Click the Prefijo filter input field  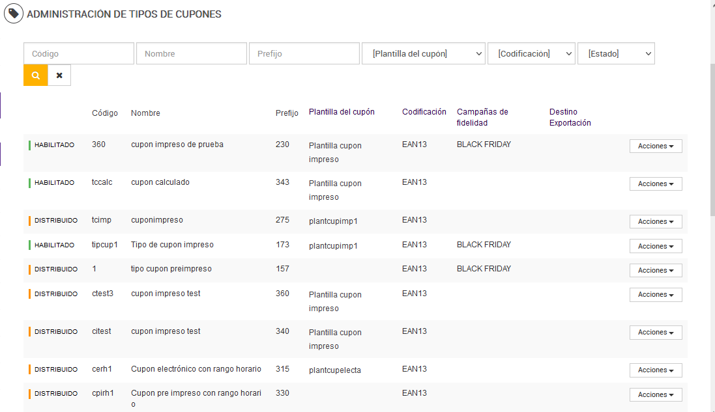[304, 54]
